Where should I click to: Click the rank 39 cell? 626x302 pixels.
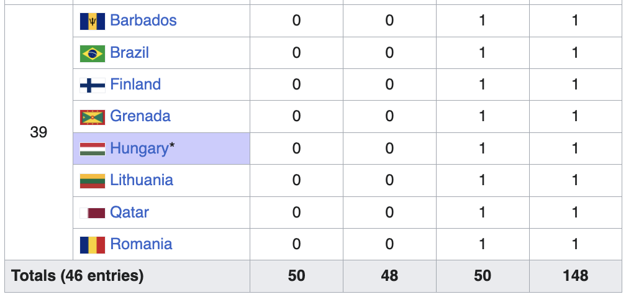tap(39, 132)
